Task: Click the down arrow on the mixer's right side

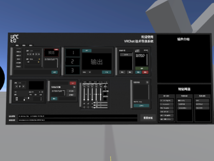Action: coord(105,89)
